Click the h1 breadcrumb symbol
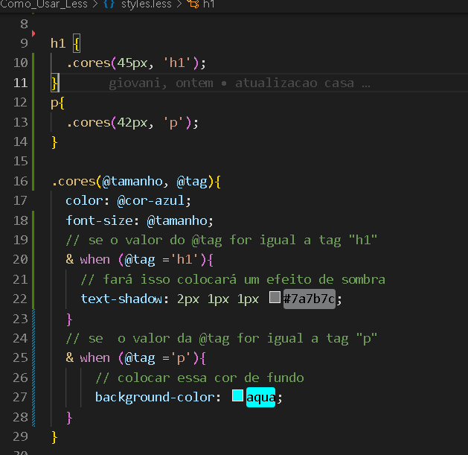 coord(208,4)
